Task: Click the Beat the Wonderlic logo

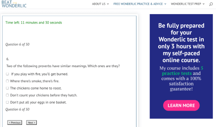Action: coord(14,4)
